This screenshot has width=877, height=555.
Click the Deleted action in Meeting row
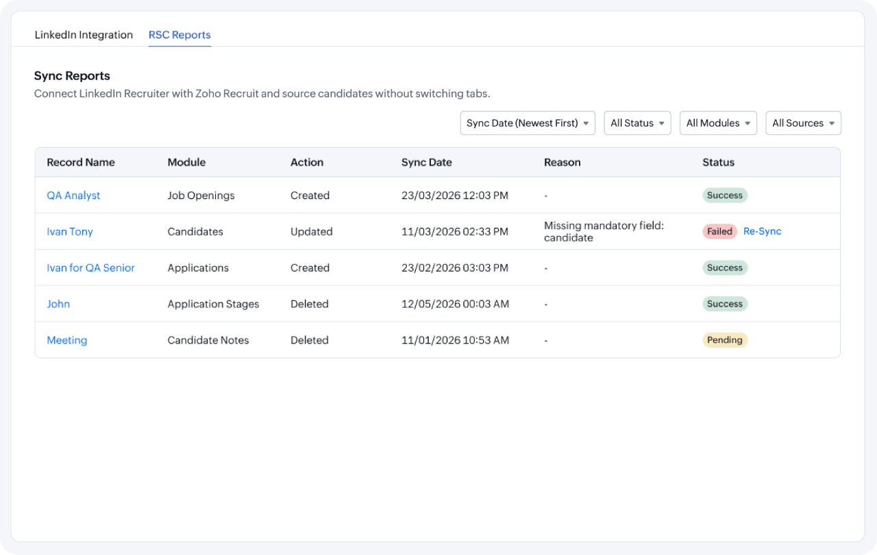pos(310,341)
